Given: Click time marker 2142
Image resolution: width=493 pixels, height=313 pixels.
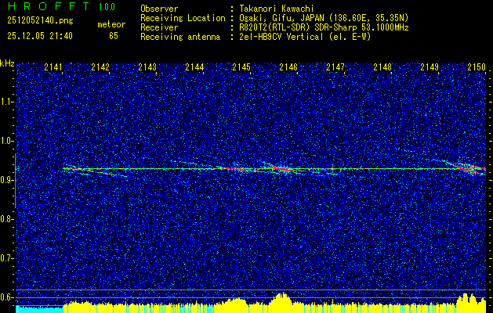Looking at the screenshot, I should [100, 67].
